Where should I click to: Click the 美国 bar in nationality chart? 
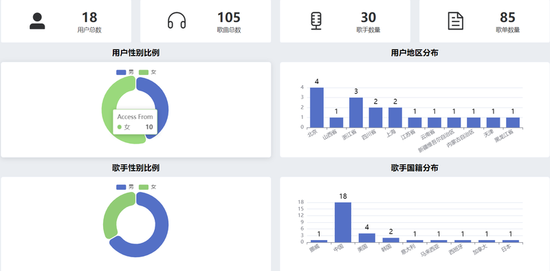(x=367, y=238)
